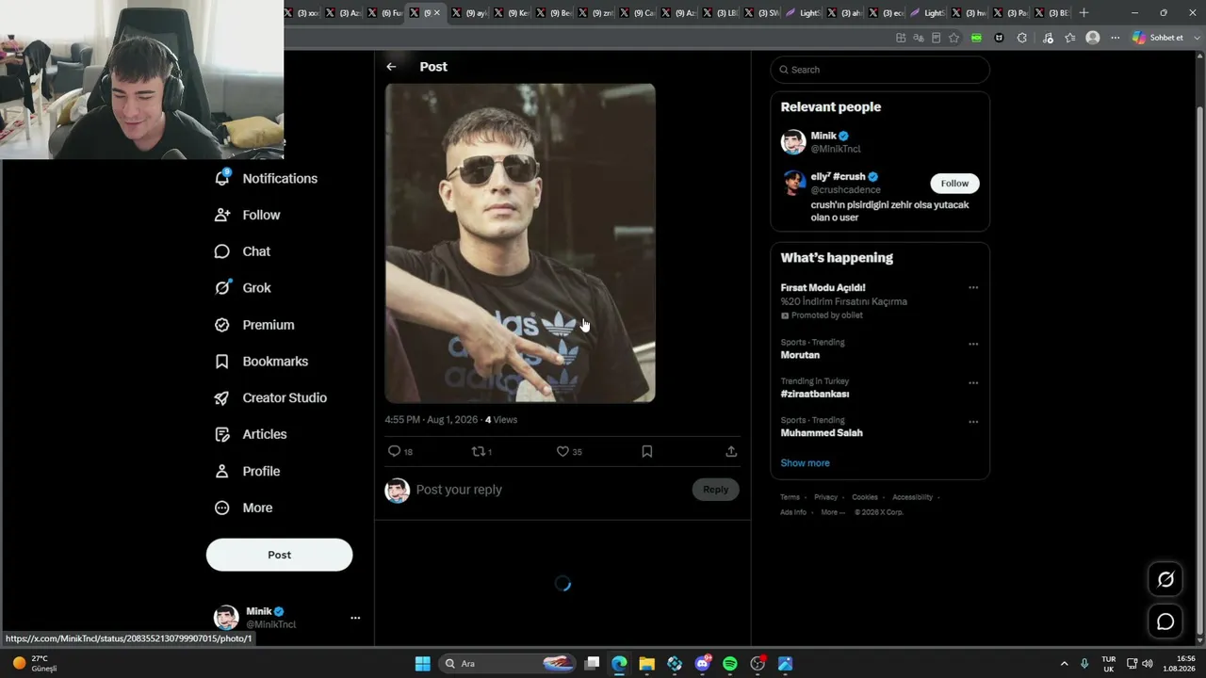Open the Windows Start menu
This screenshot has height=678, width=1206.
(x=423, y=664)
